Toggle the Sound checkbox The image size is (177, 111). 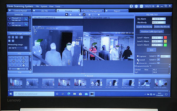click(137, 60)
